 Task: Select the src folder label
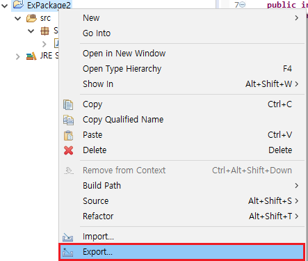pyautogui.click(x=45, y=18)
